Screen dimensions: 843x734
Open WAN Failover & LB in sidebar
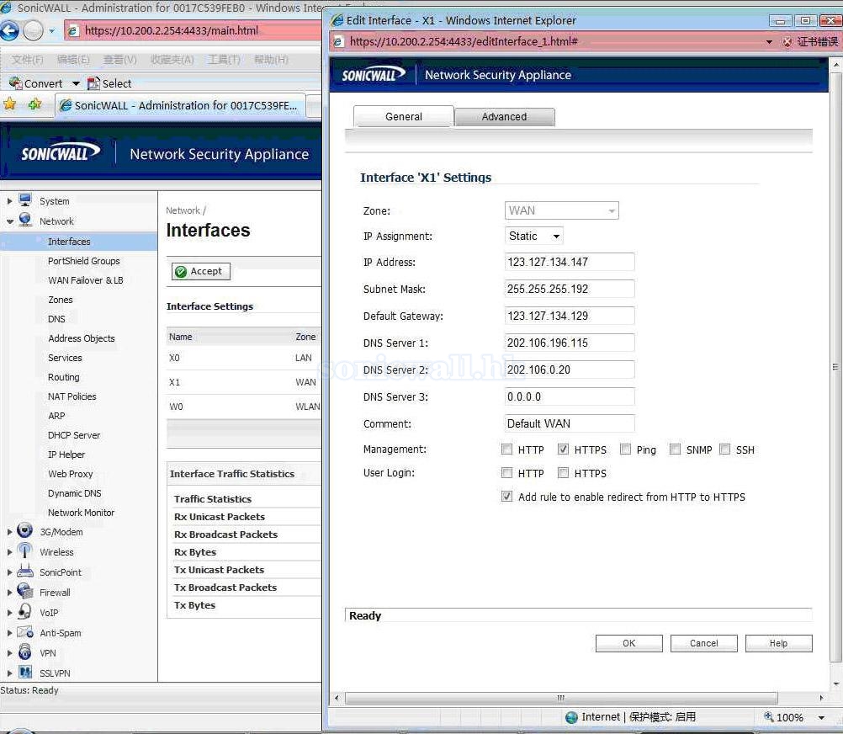click(x=86, y=280)
